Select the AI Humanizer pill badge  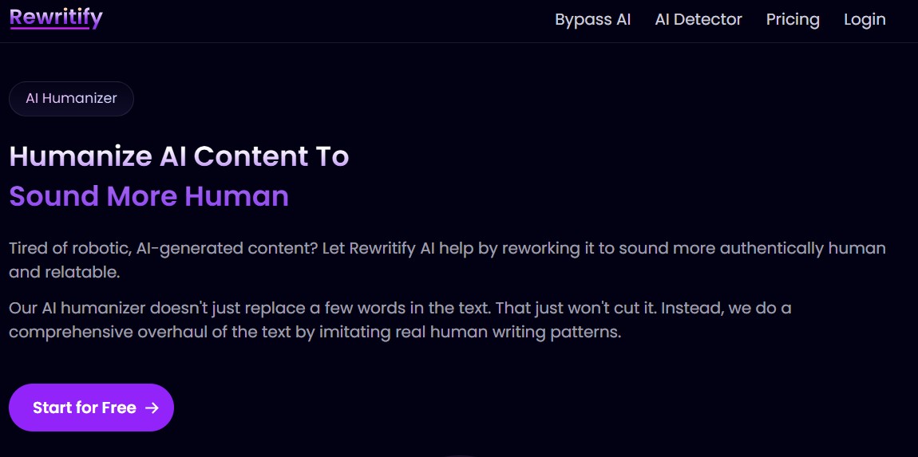pos(71,98)
